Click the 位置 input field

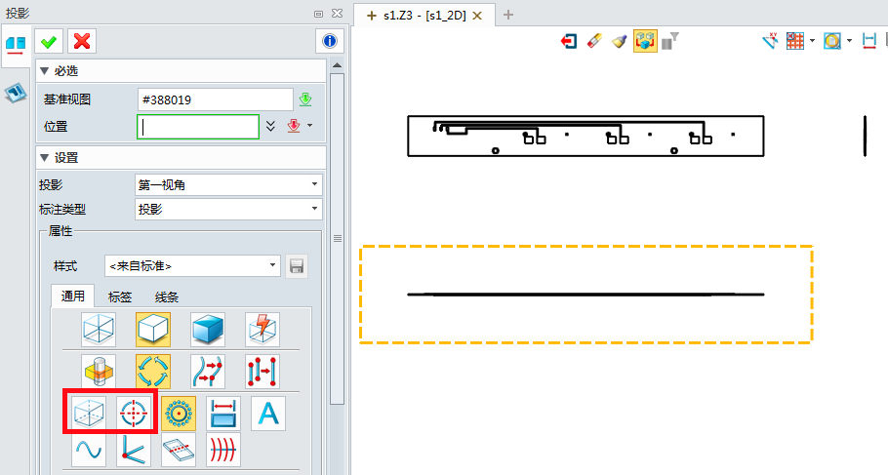(x=198, y=127)
